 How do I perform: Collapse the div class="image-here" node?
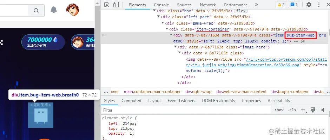coord(175,47)
